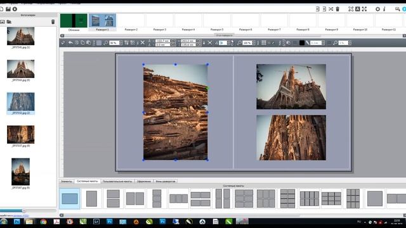Click the paste icon in the editing toolbar
Viewport: 406px width, 228px height.
(88, 42)
